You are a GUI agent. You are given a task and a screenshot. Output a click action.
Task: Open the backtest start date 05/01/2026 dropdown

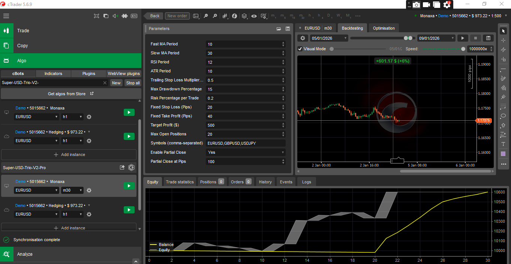[329, 38]
